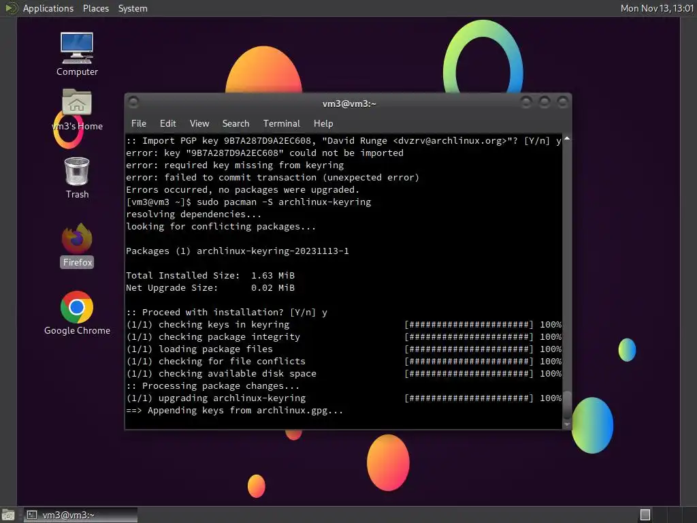Click the 'Appending keys from archlinux.gpg...' line
Viewport: 697px width, 523px height.
234,411
